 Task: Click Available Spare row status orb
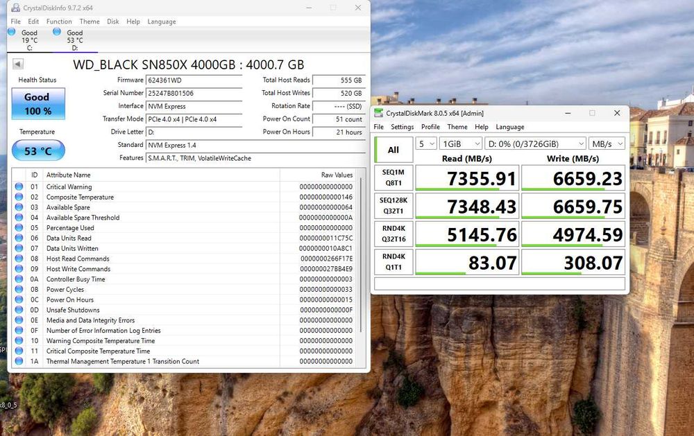[x=19, y=207]
